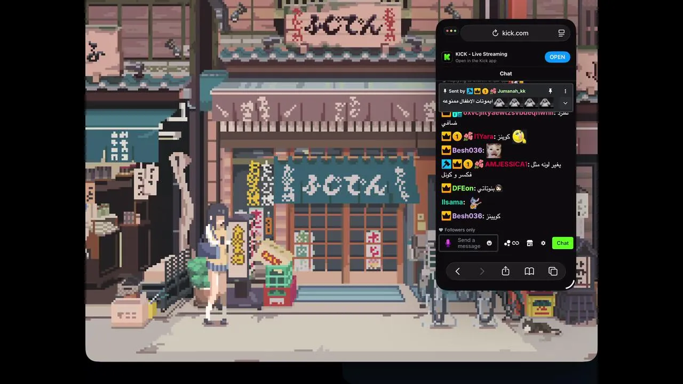Viewport: 683px width, 384px height.
Task: Click the AMJESSICA1 username
Action: point(506,164)
